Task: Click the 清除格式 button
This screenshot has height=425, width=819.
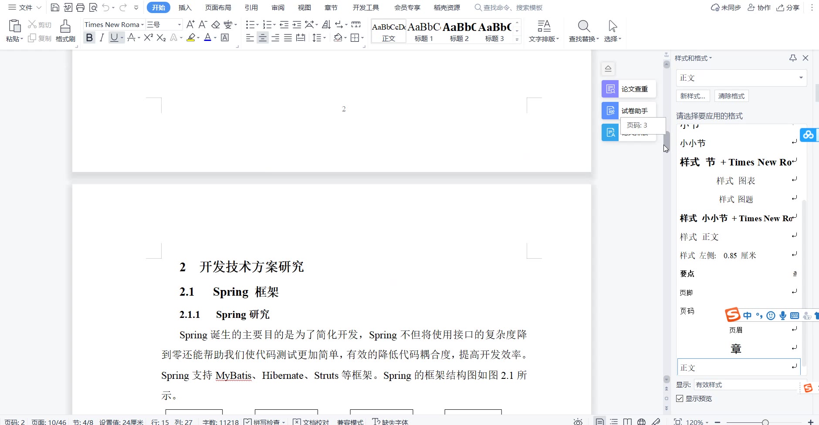Action: coord(731,96)
